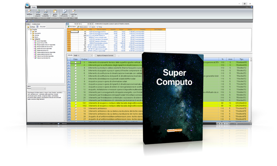Open the Analisi prezzi panel tab
Image resolution: width=277 pixels, height=166 pixels.
[36, 24]
